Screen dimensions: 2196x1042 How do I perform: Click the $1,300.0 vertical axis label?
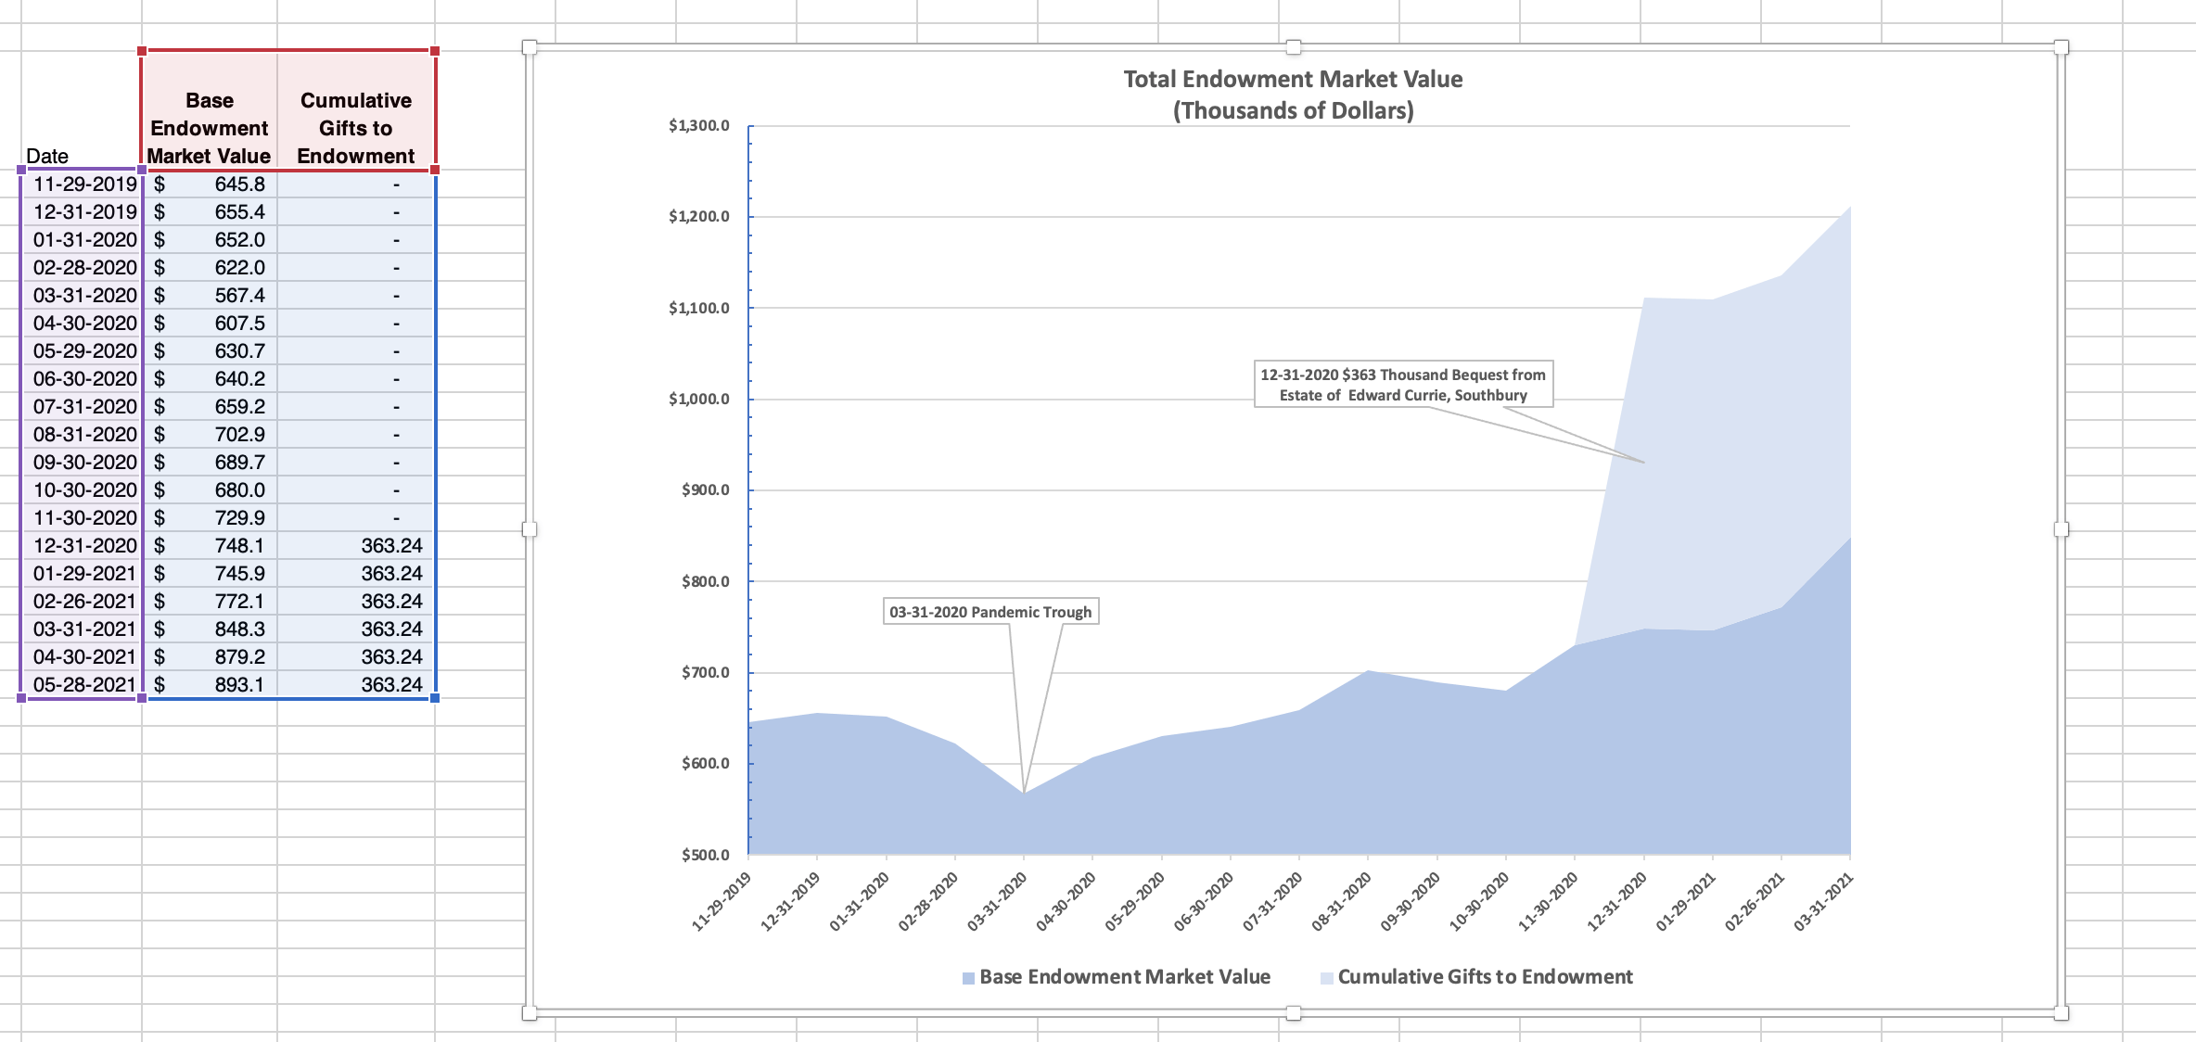click(698, 125)
